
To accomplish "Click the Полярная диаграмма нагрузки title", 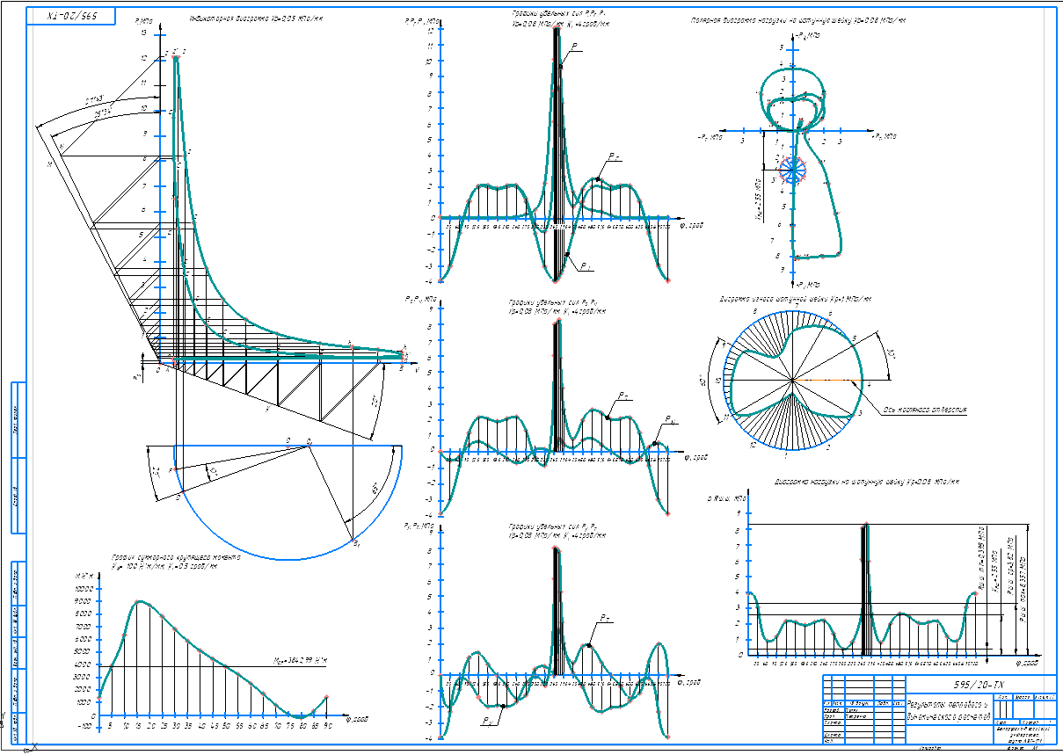I will pos(798,18).
